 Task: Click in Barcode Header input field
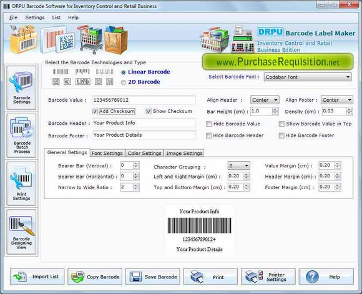click(x=144, y=123)
